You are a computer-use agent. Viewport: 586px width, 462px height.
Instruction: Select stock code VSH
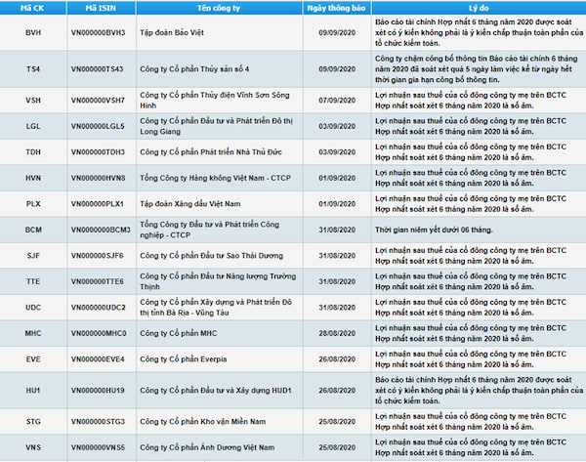(33, 101)
